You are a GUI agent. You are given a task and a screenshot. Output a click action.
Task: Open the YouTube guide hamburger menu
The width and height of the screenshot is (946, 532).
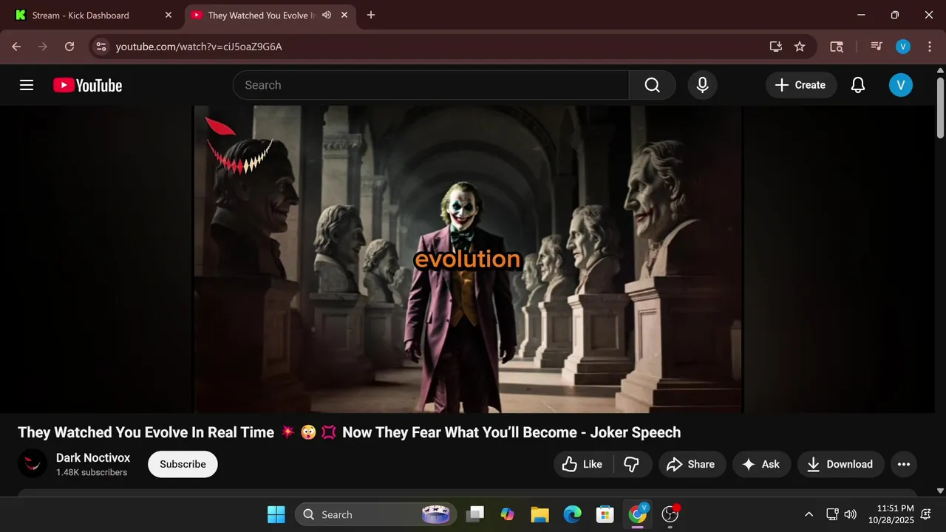27,85
